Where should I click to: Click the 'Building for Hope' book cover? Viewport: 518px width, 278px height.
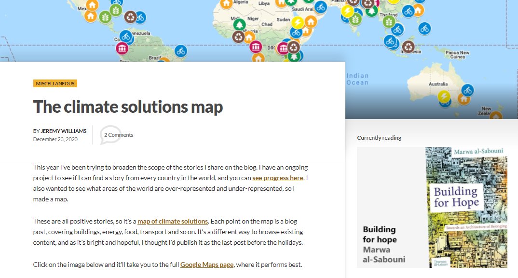(466, 207)
